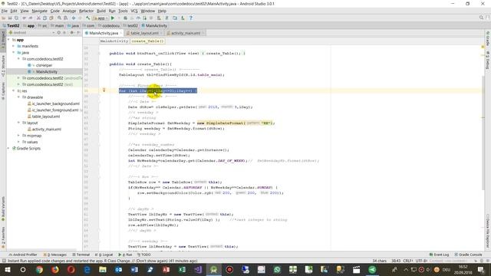Open Visual Studio from the taskbar

(198, 269)
